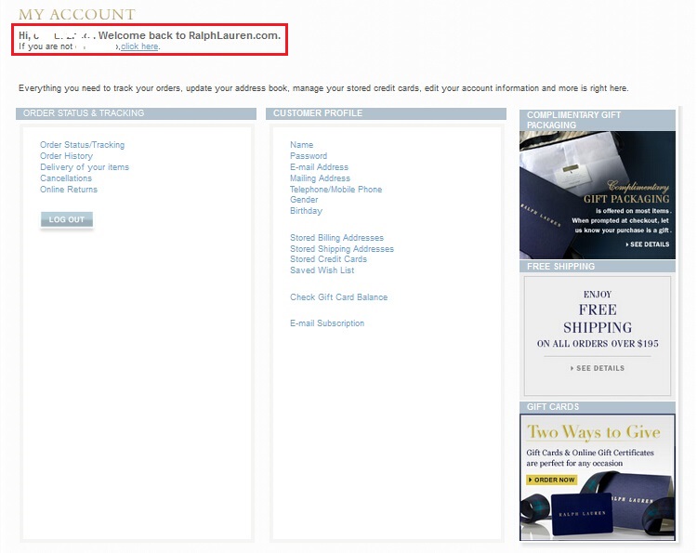Check Gift Card Balance
This screenshot has height=553, width=697.
point(338,297)
